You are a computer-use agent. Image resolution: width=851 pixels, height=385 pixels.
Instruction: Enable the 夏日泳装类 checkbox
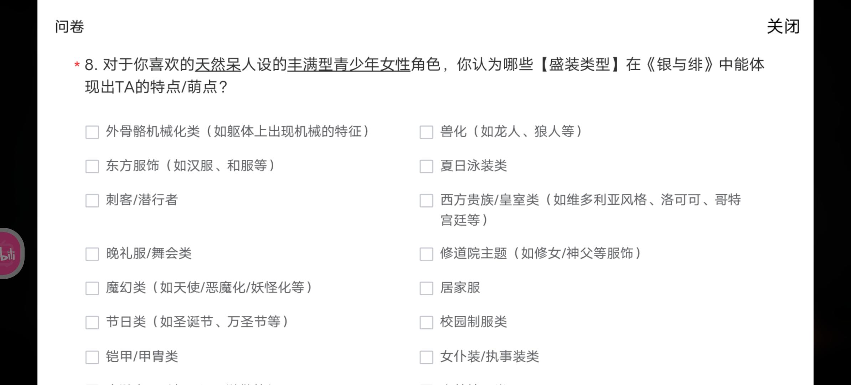(x=426, y=166)
